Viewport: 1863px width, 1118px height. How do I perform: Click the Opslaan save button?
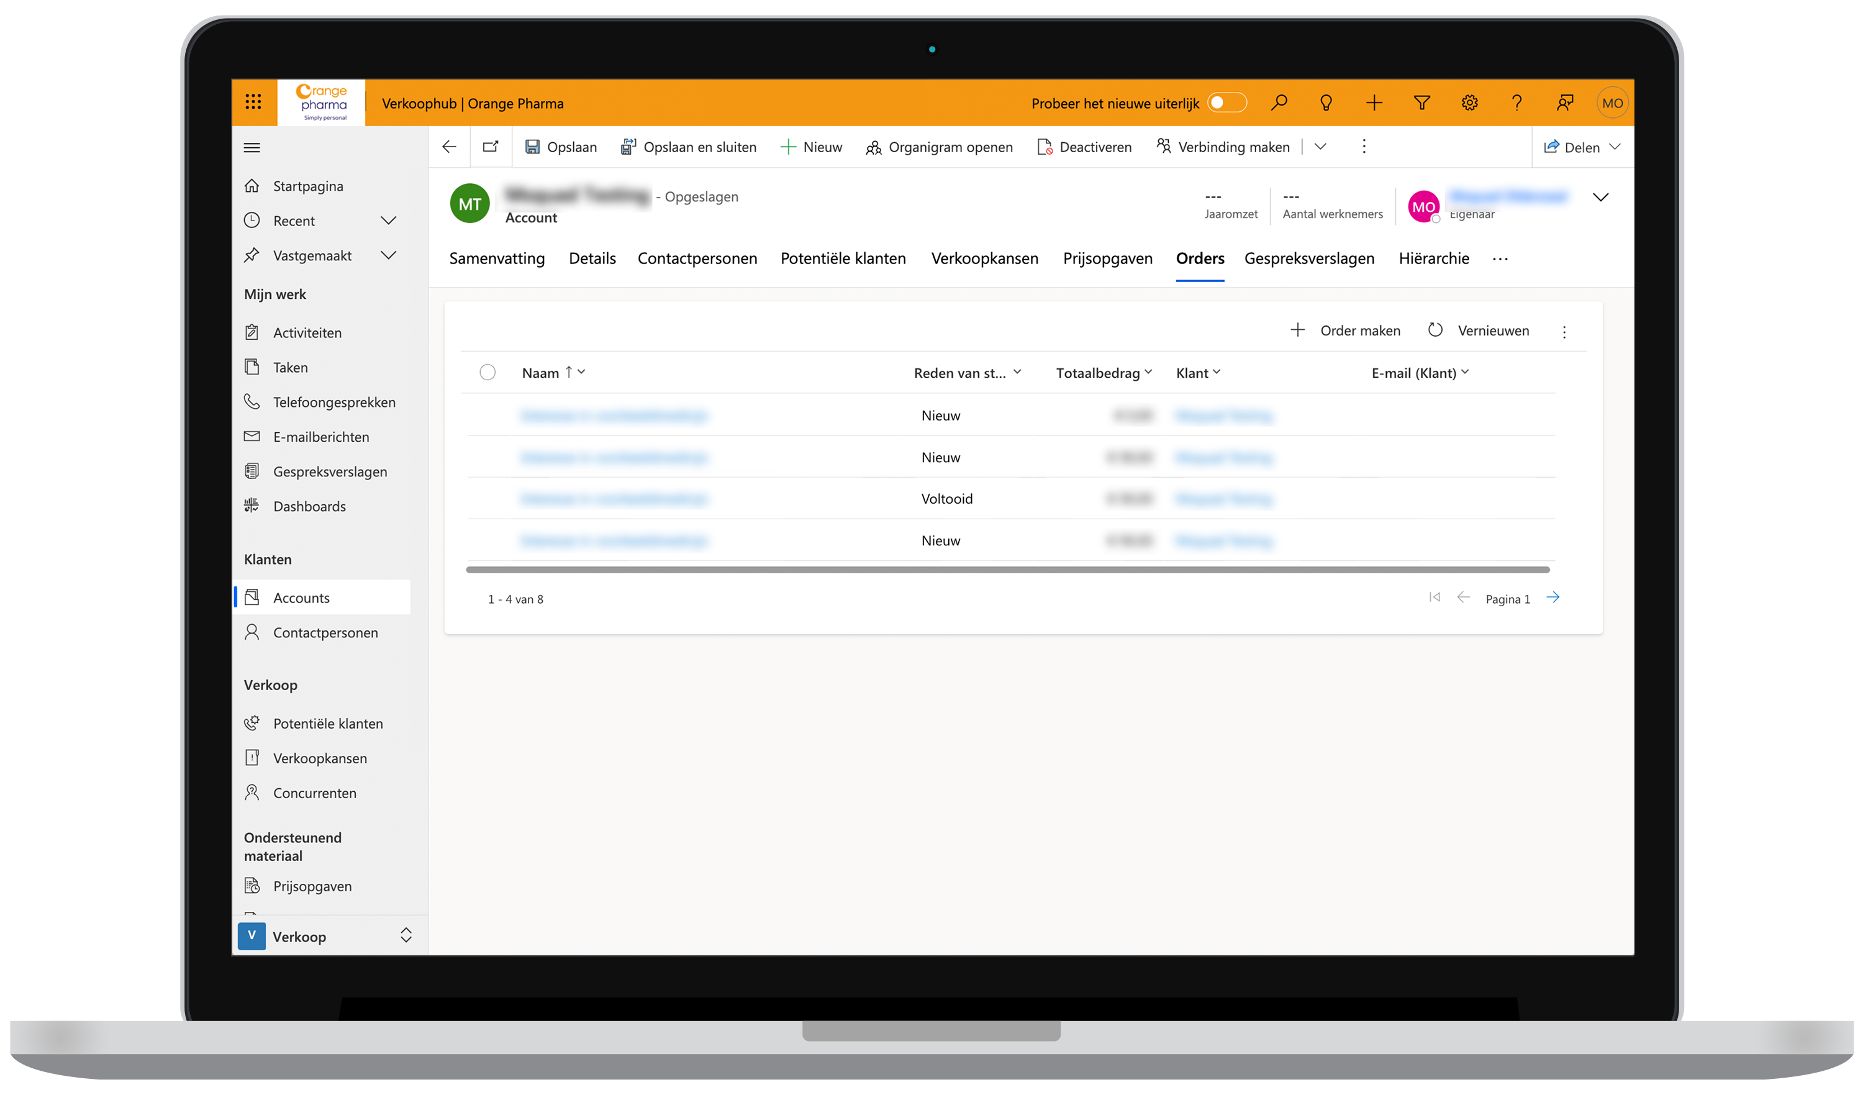(x=560, y=147)
